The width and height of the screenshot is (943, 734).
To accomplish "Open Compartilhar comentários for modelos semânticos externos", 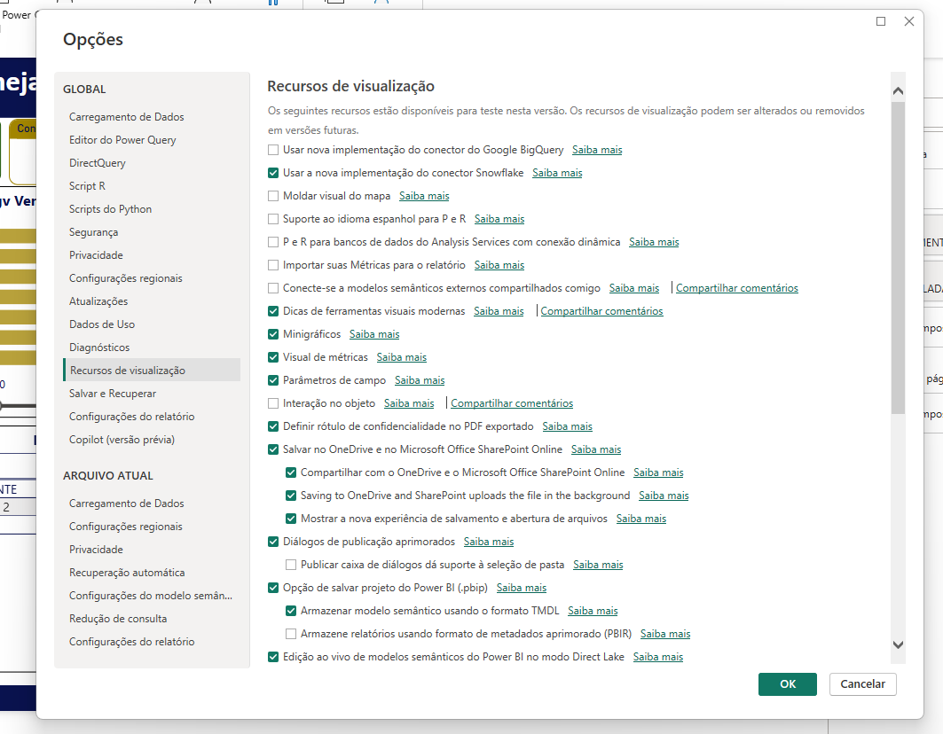I will [736, 288].
